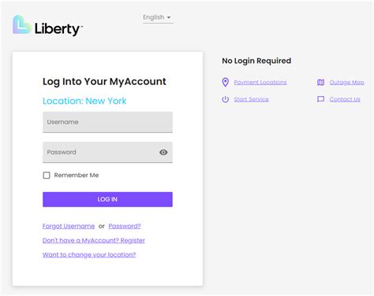The height and width of the screenshot is (296, 374).
Task: Click the Liberty heart logo icon
Action: [x=22, y=24]
